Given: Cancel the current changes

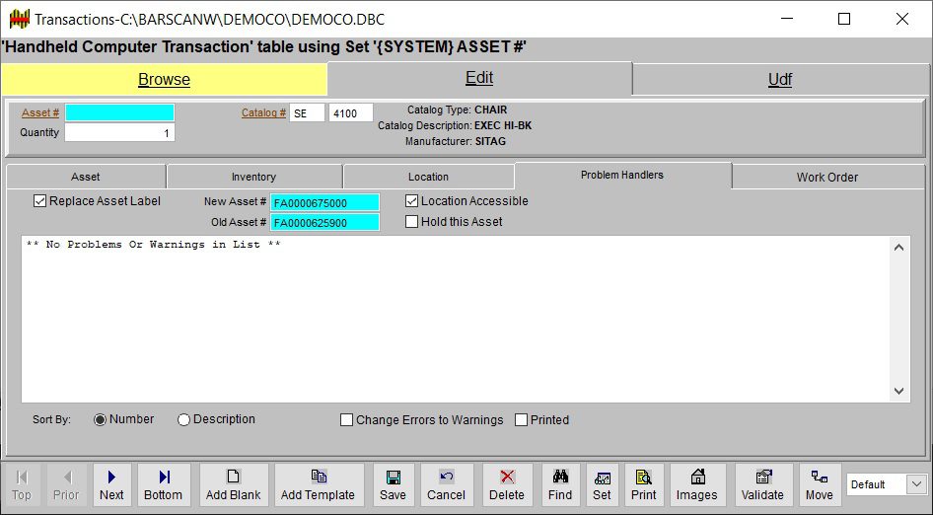Looking at the screenshot, I should tap(446, 485).
